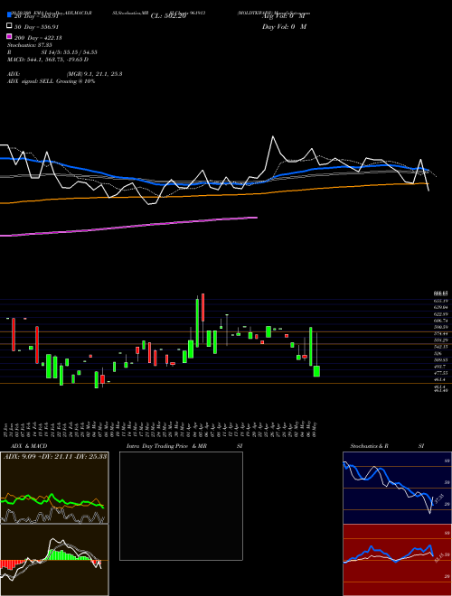Click the 'ADX: 9.09 +DY: 21.11 -DY: 25.33' header
Image resolution: width=452 pixels, height=596 pixels.
click(55, 456)
